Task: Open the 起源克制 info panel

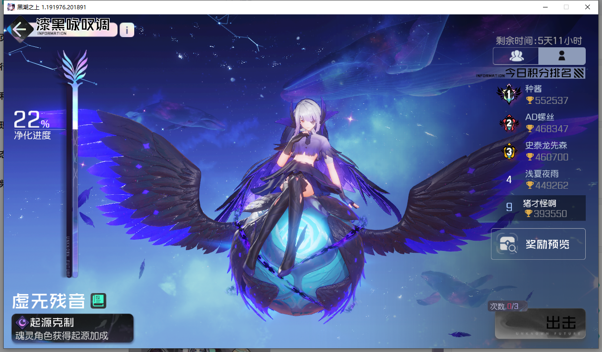Action: point(72,328)
